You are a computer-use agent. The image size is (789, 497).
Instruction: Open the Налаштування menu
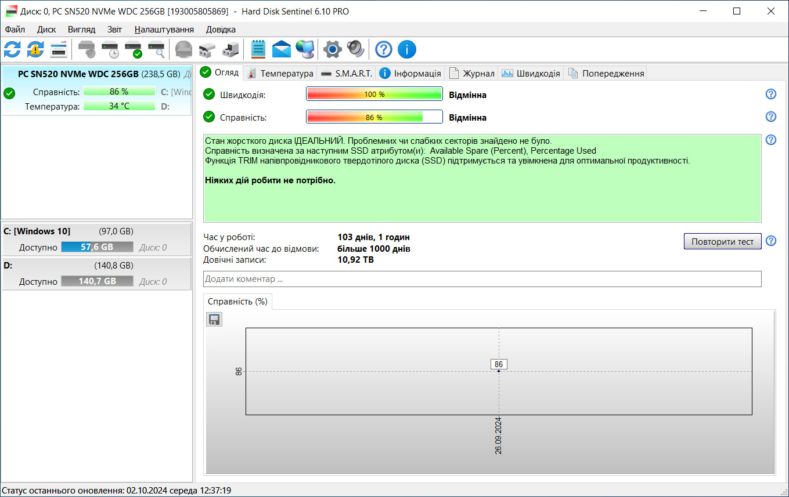click(164, 30)
